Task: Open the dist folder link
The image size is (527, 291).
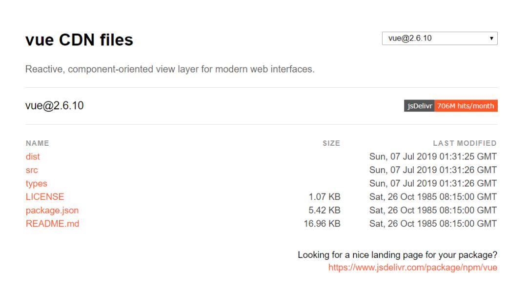Action: point(33,156)
